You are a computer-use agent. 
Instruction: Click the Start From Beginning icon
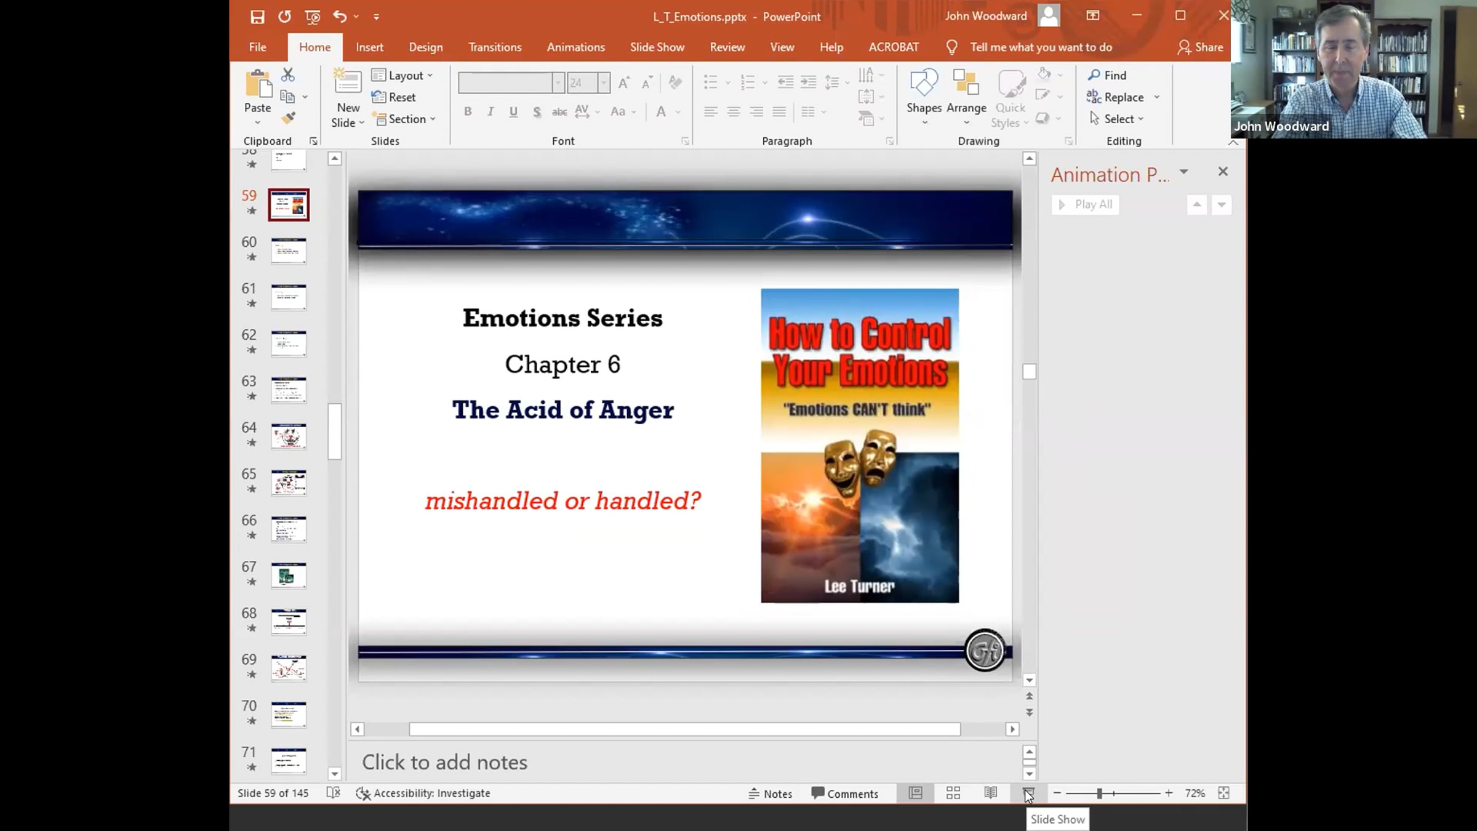tap(313, 17)
